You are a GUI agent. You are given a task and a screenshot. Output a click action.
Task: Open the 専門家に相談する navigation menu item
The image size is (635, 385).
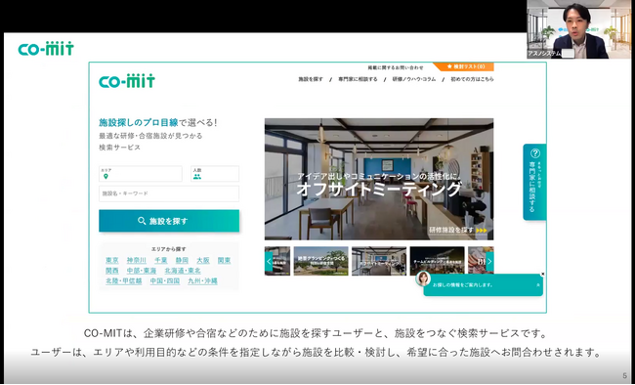tap(358, 79)
